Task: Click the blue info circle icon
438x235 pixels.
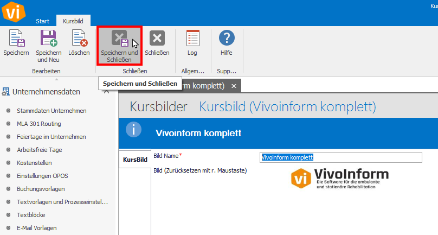Action: tap(133, 130)
